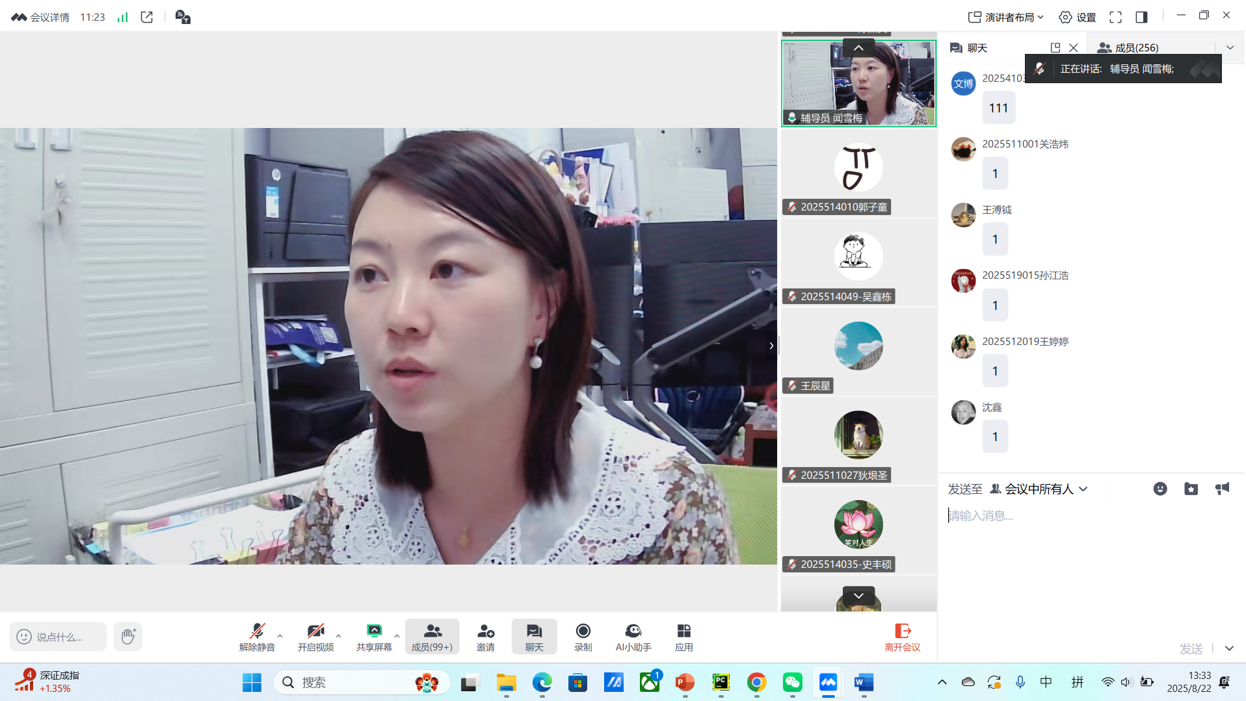Open 会议详情 meeting details

tap(41, 17)
